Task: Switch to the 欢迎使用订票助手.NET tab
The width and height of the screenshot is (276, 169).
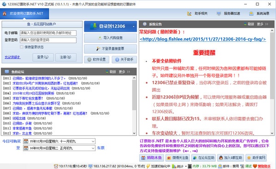Action: [24, 13]
